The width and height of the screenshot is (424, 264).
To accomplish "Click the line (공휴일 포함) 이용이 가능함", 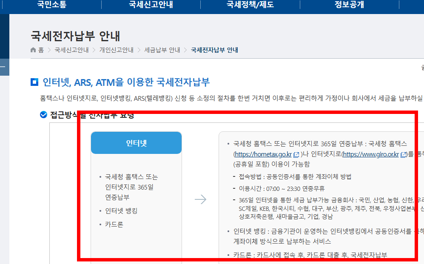I will 271,164.
